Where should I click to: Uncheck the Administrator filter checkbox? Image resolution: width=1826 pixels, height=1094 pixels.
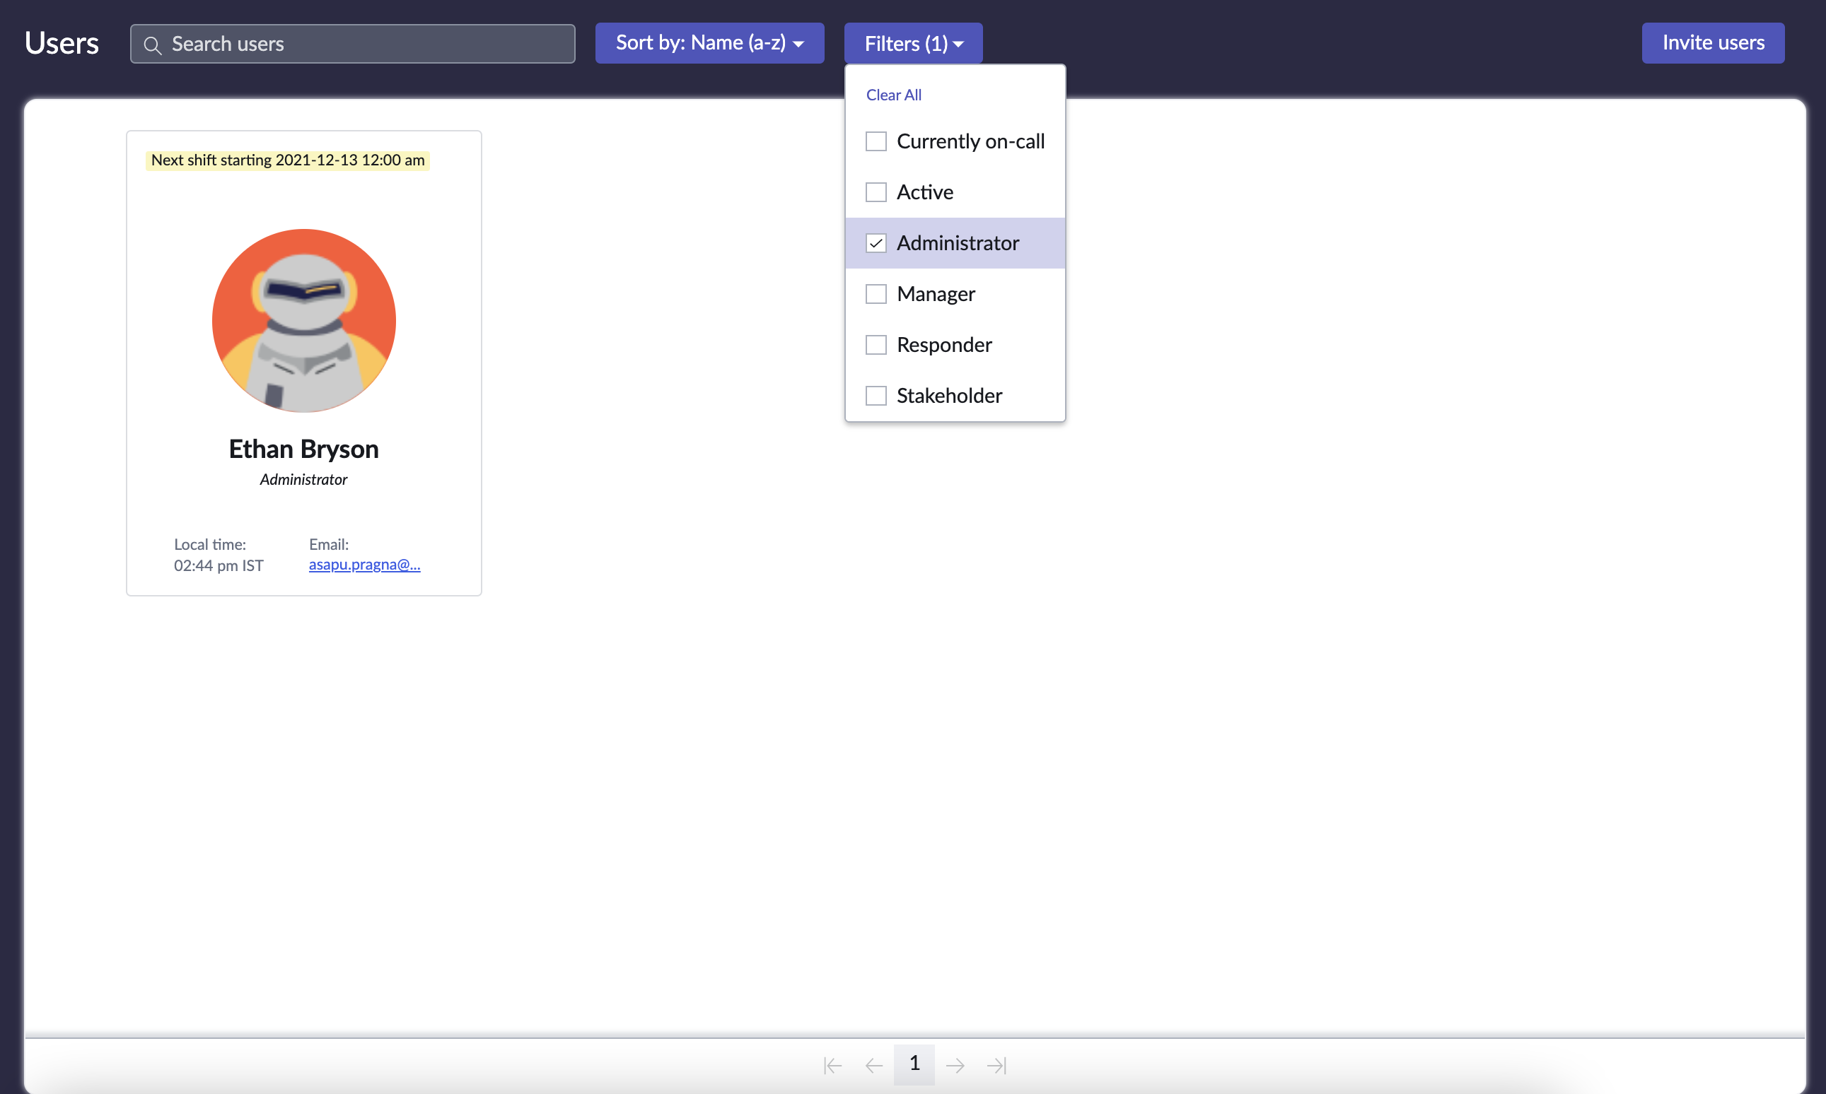[x=876, y=242]
